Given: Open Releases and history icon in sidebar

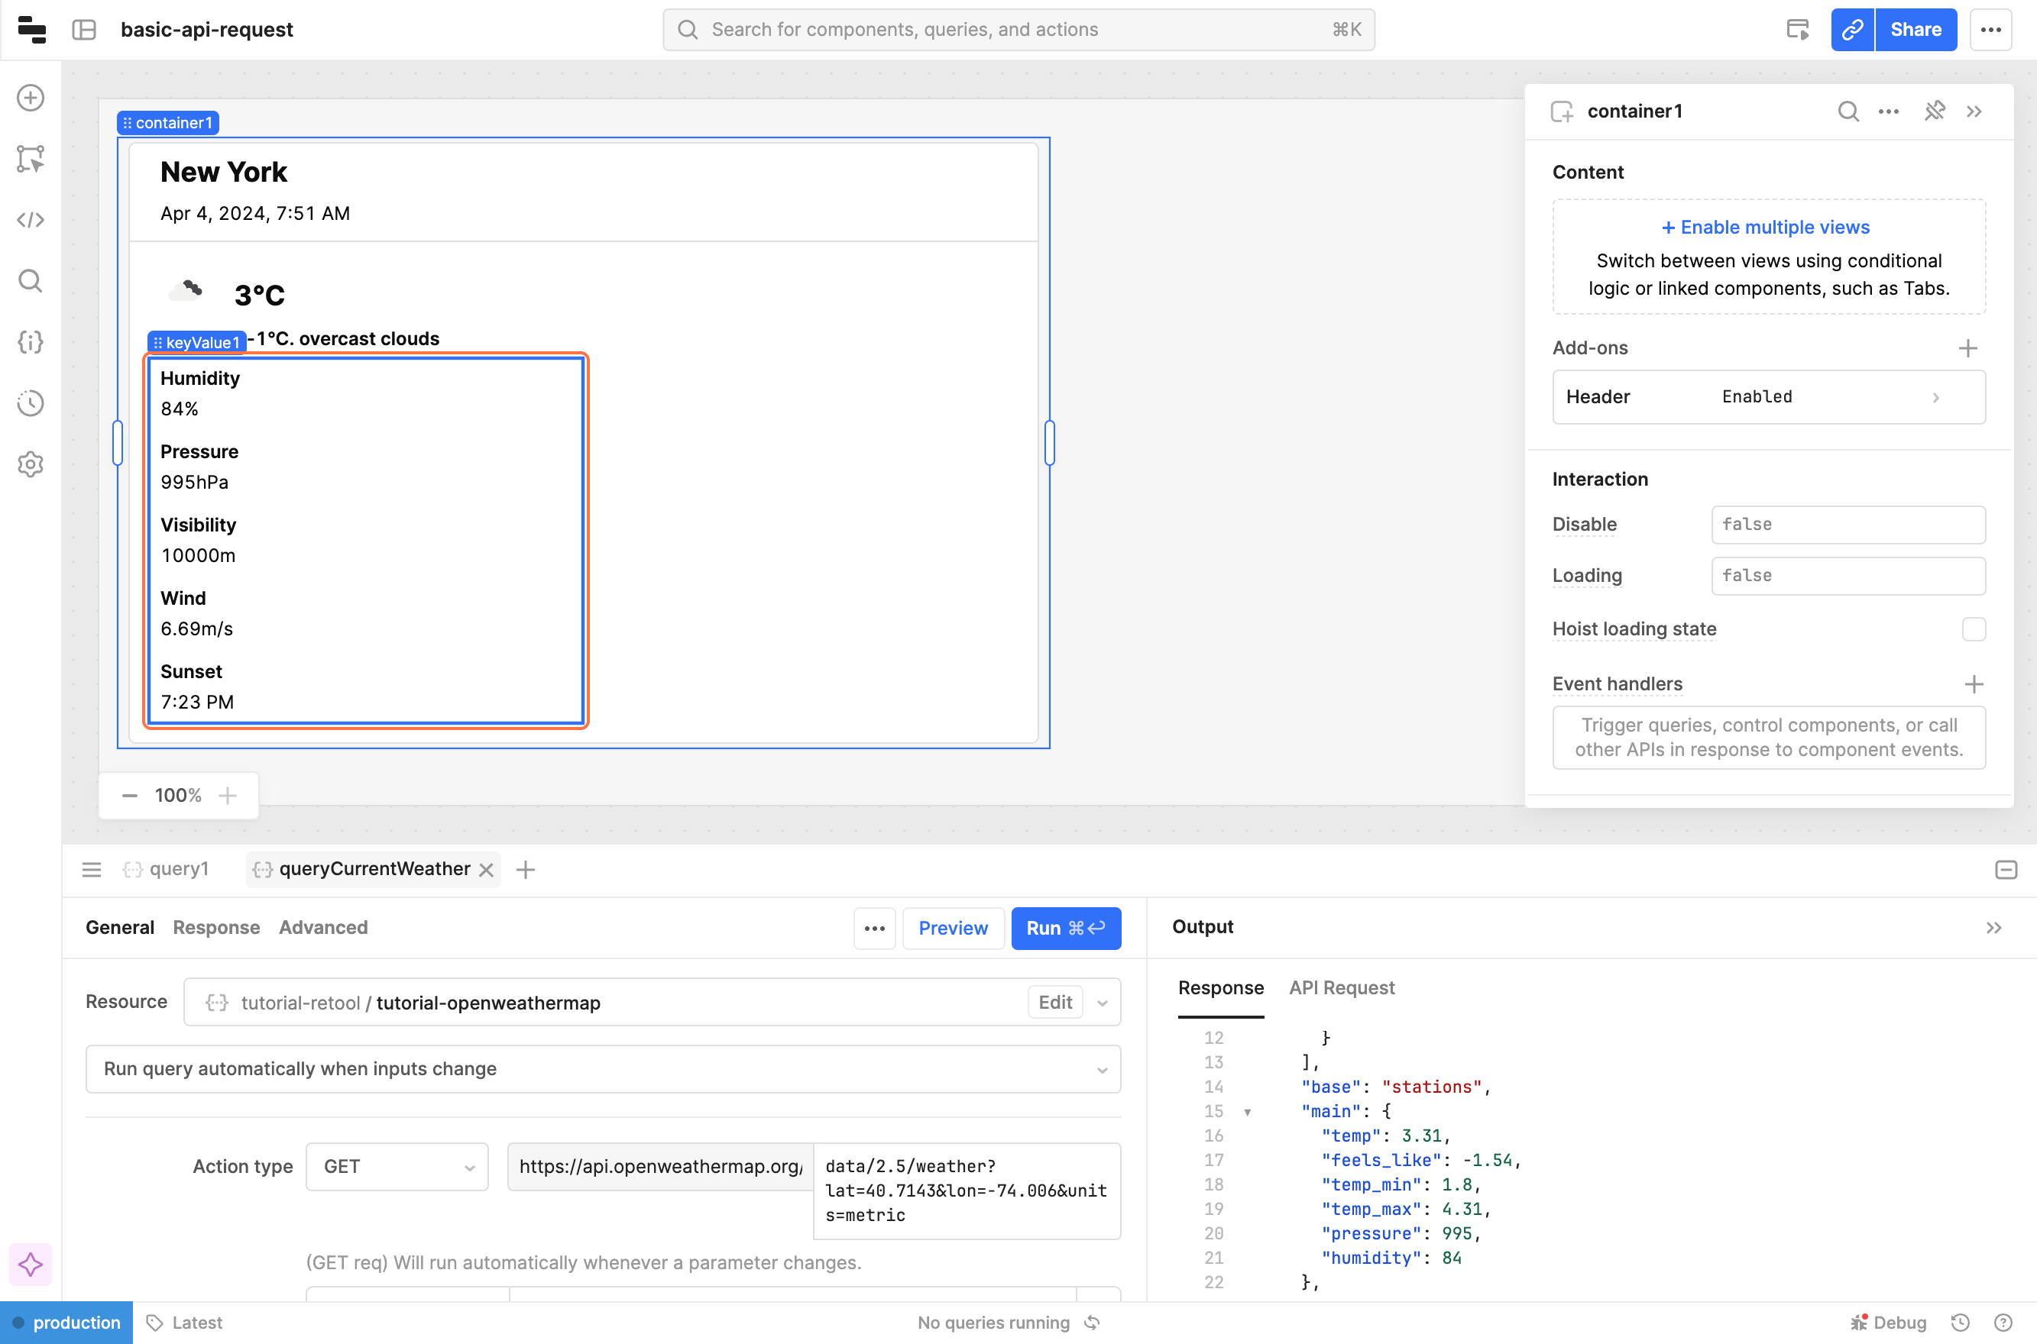Looking at the screenshot, I should coord(31,403).
